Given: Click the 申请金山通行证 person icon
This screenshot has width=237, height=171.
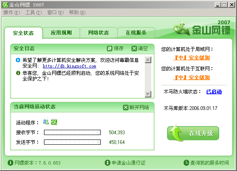Looking at the screenshot, I should (108, 163).
